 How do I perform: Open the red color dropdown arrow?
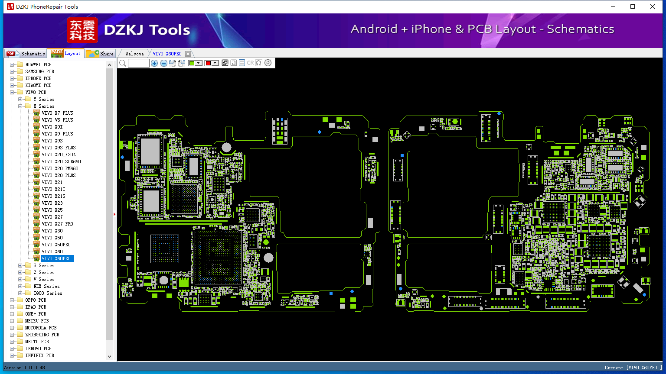click(215, 63)
